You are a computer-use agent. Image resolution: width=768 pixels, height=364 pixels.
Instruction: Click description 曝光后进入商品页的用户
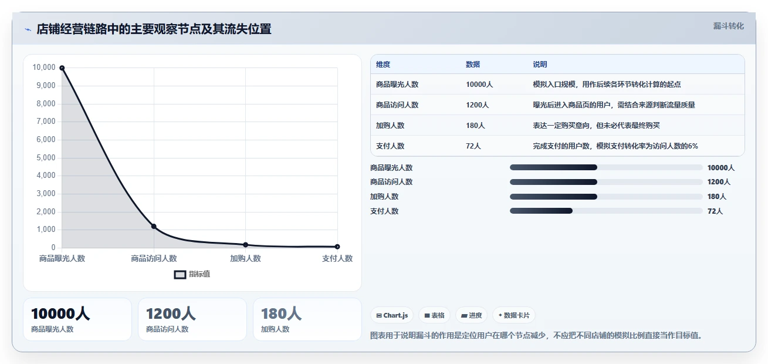pos(614,105)
